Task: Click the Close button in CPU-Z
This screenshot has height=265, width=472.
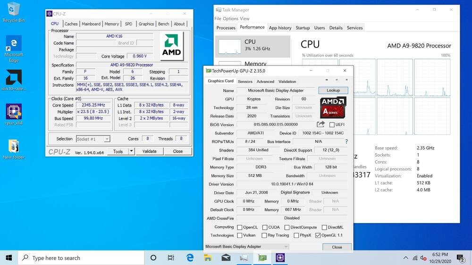Action: (177, 151)
